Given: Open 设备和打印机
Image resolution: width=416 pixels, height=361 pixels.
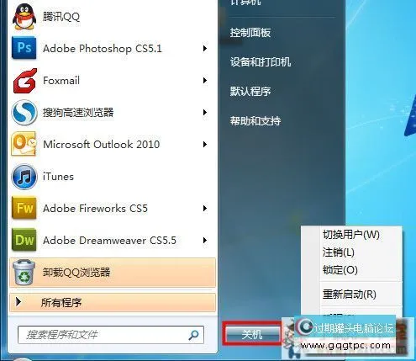Looking at the screenshot, I should 261,62.
